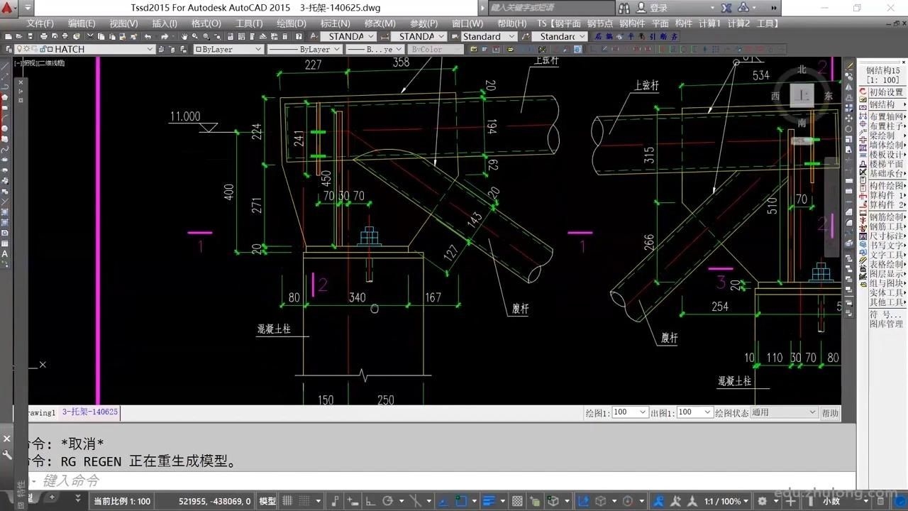Open the 修改(M) menu
Screen dimensions: 908x511
[380, 23]
